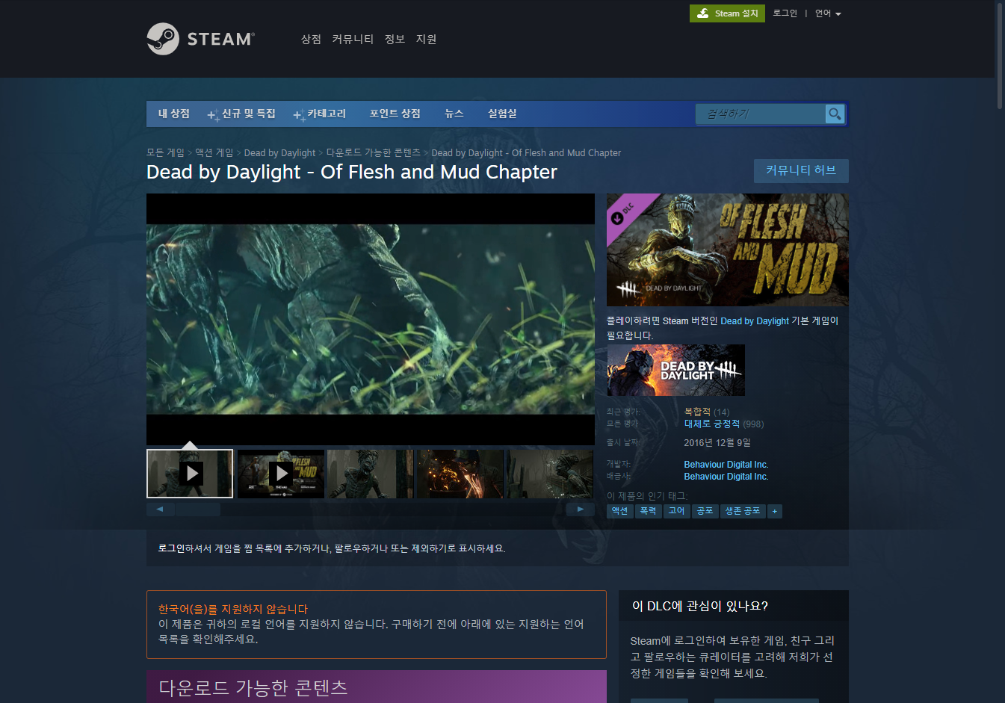Click the 모든 게임 breadcrumb
1005x703 pixels.
(x=165, y=152)
